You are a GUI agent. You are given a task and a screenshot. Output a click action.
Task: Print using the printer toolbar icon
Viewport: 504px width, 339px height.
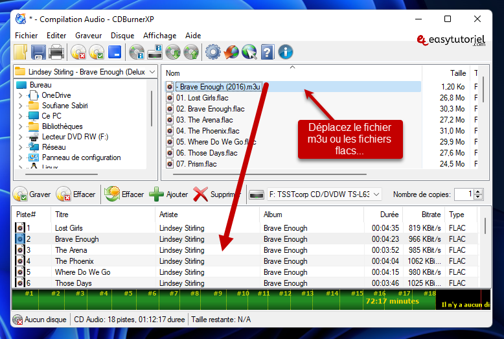(x=56, y=52)
